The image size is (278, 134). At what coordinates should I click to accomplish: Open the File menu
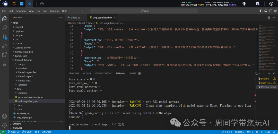(x=4, y=11)
